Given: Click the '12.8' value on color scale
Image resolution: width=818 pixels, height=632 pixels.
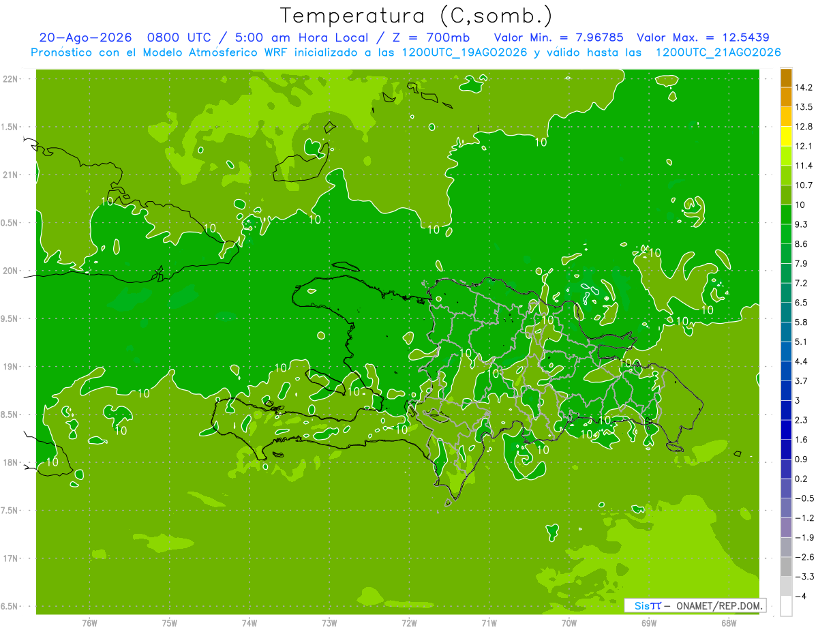Looking at the screenshot, I should pyautogui.click(x=804, y=127).
